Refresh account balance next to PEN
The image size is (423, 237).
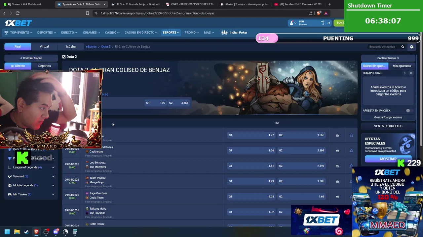point(328,23)
